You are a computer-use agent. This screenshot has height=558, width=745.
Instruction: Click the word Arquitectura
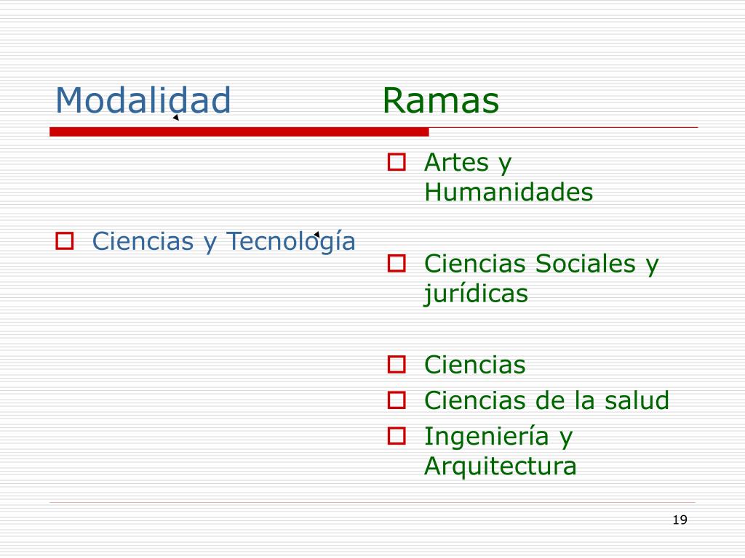[x=501, y=466]
